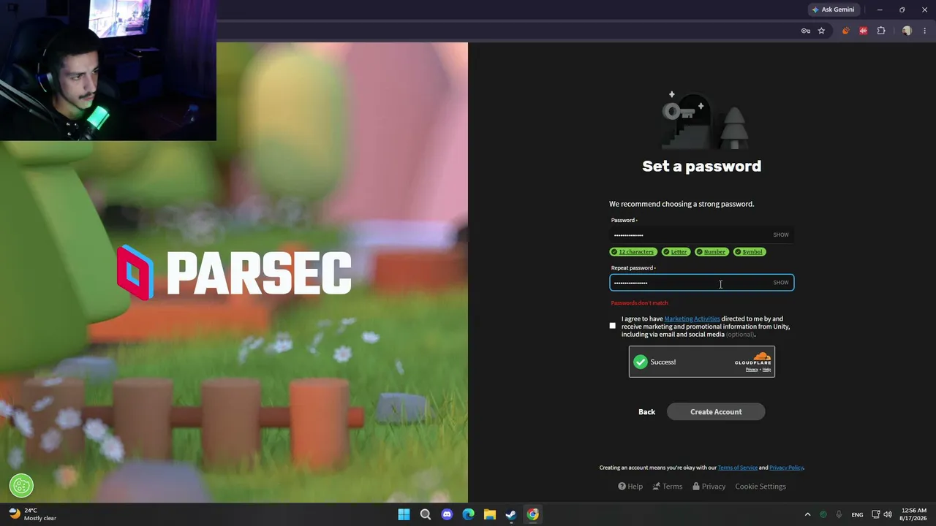Click the 12 characters requirement chip
This screenshot has width=936, height=526.
point(633,252)
